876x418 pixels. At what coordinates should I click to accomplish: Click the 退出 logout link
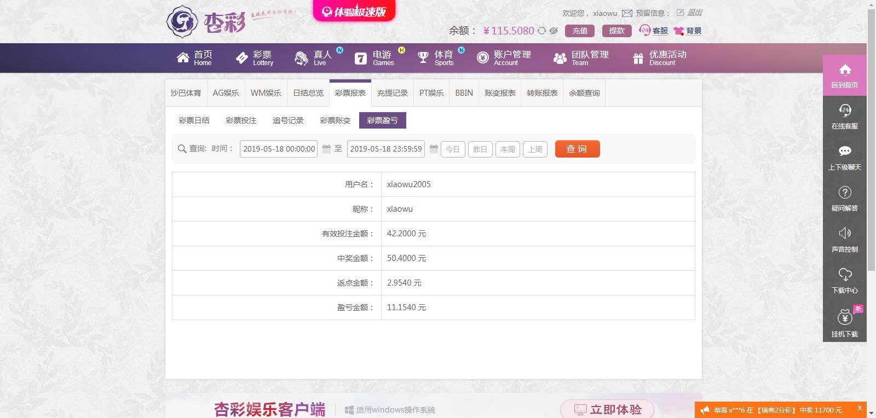(x=695, y=13)
